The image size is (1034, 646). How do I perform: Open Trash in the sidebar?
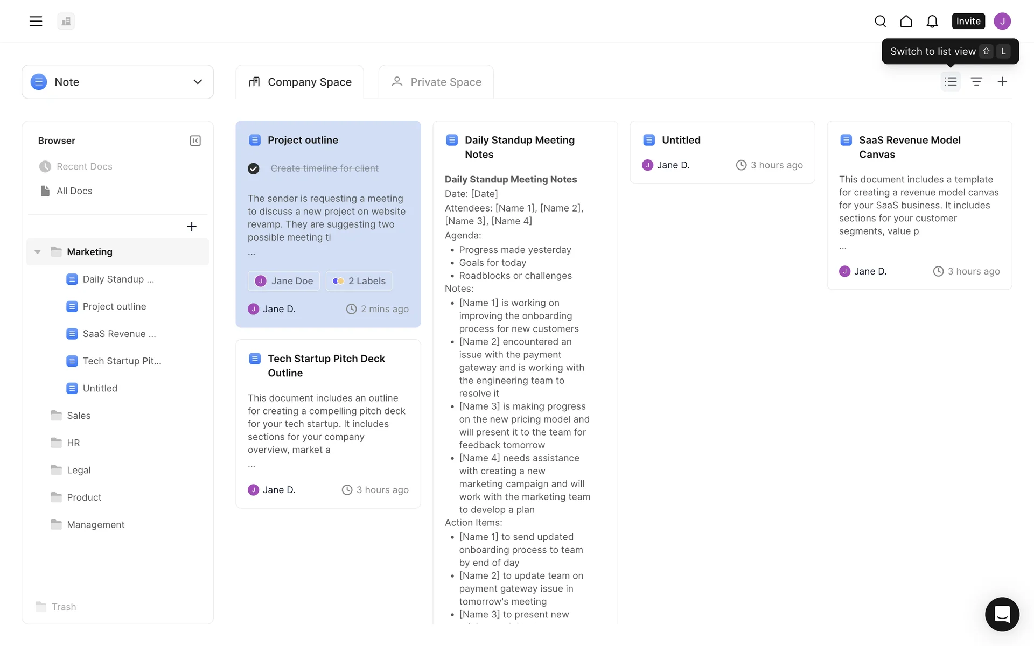64,607
